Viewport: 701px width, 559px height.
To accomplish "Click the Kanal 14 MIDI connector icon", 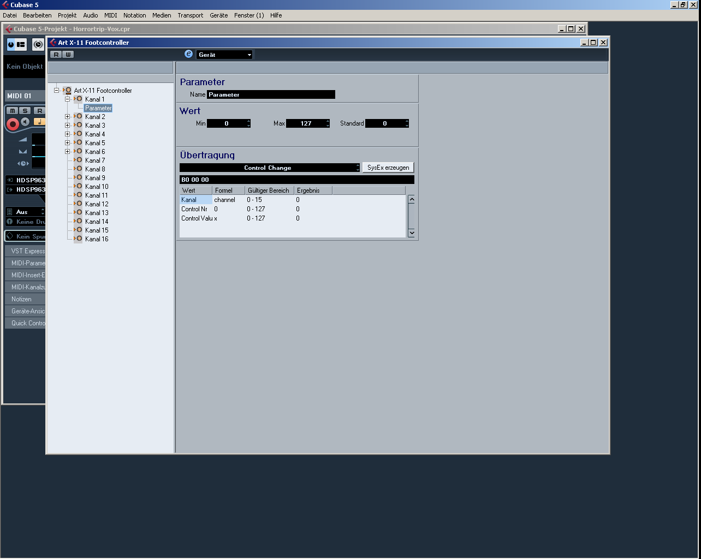I will pyautogui.click(x=78, y=221).
